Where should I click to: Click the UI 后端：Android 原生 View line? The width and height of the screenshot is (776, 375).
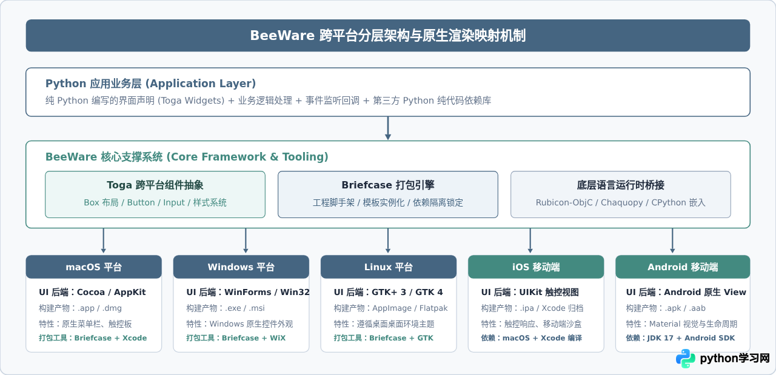pyautogui.click(x=686, y=292)
